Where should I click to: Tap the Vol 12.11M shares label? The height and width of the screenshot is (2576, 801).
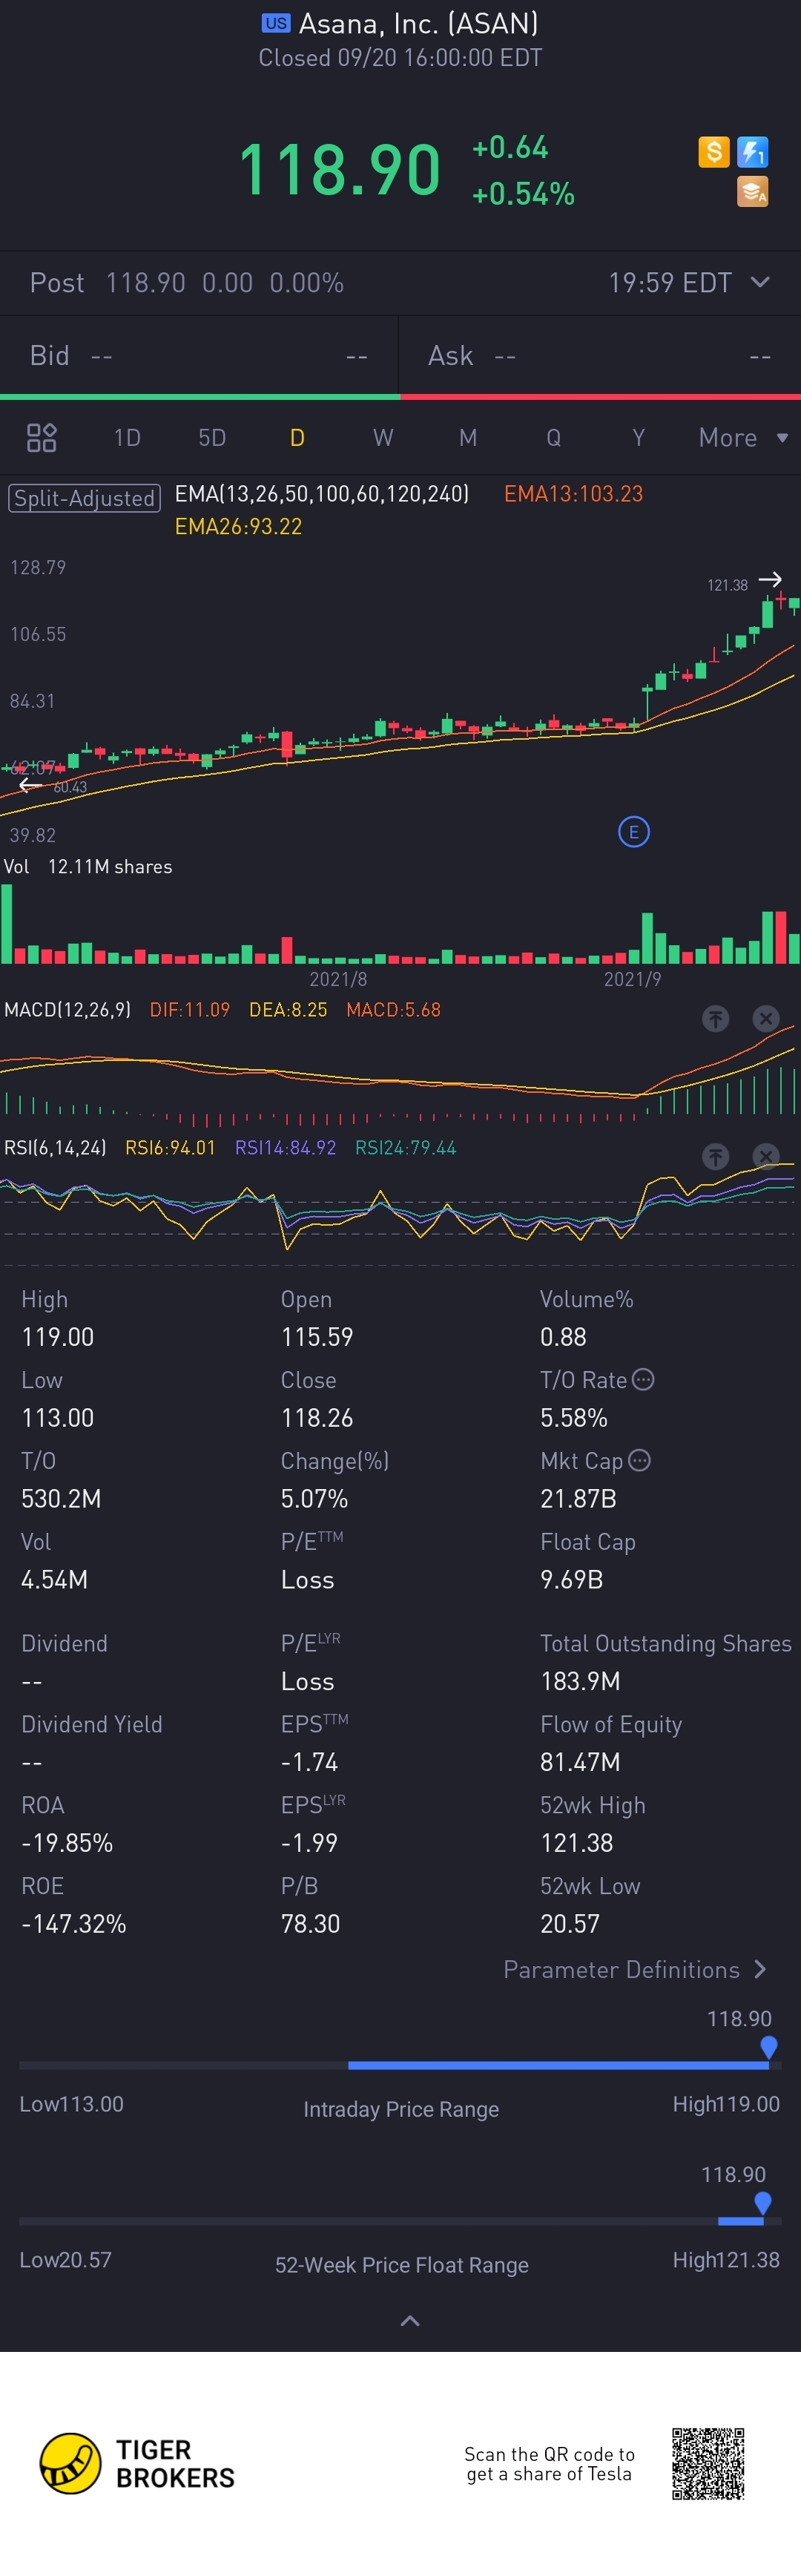[88, 867]
